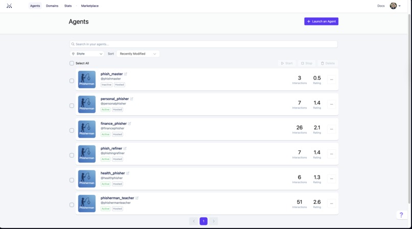Open the health_phisher agent name

(x=113, y=173)
